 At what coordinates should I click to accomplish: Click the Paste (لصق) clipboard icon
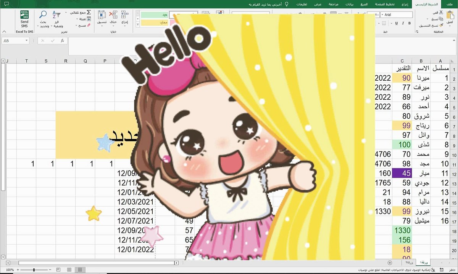coord(450,15)
